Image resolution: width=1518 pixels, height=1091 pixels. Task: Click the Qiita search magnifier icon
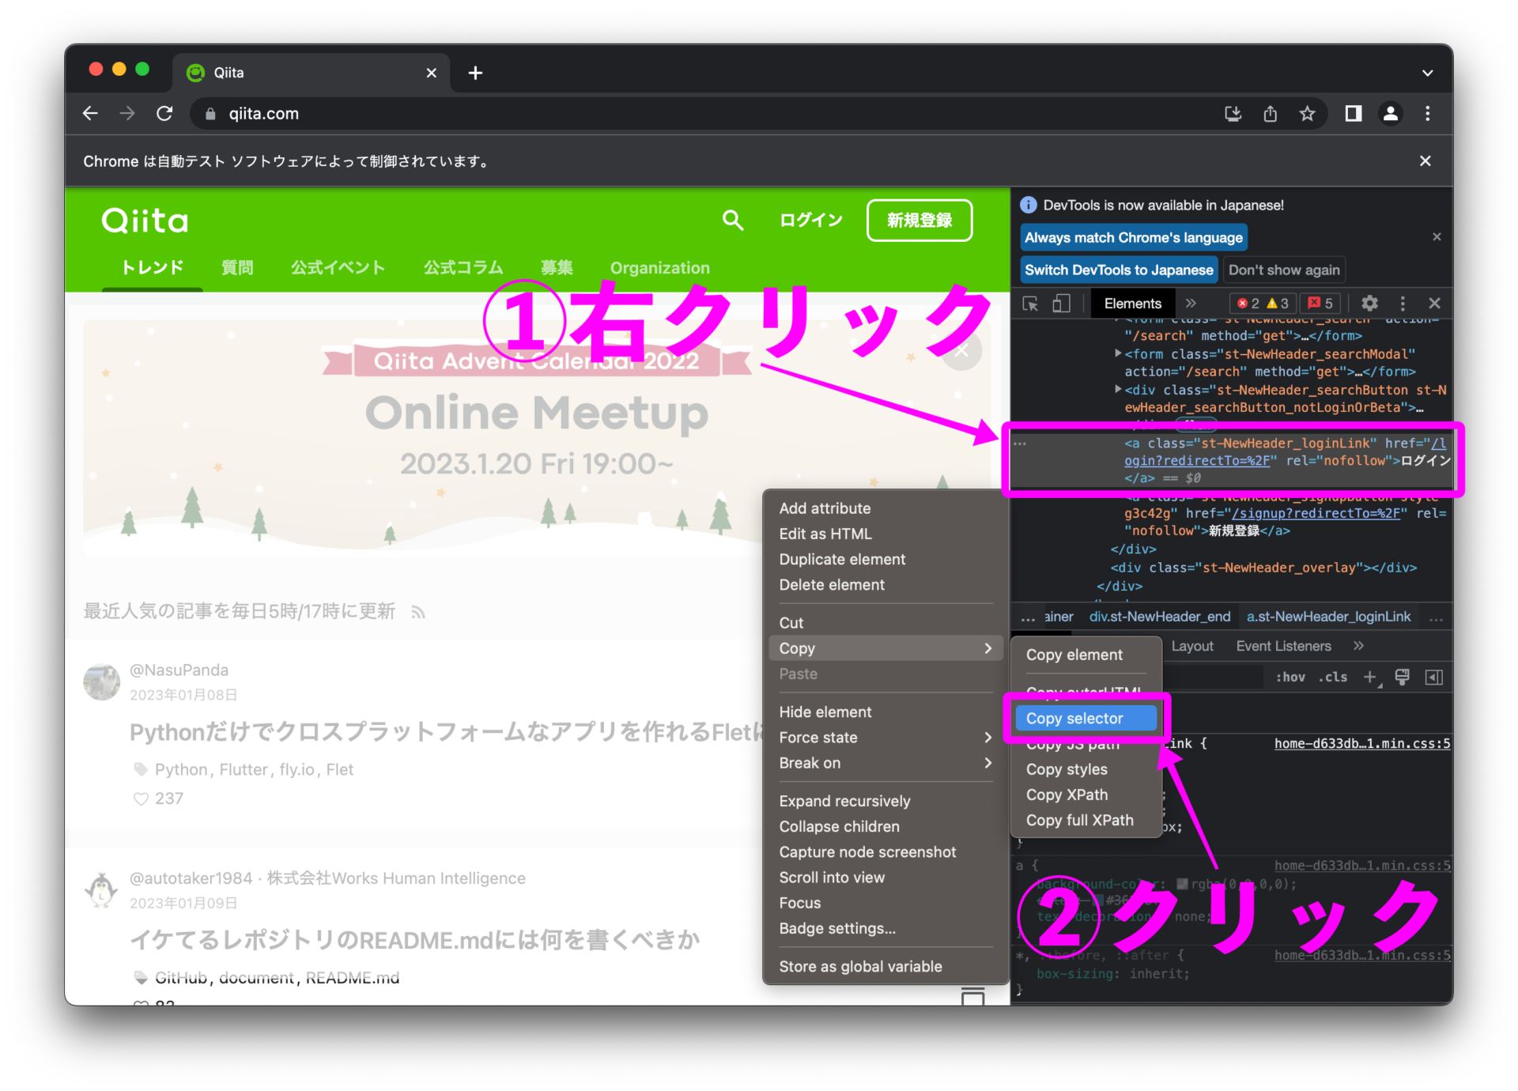[732, 221]
